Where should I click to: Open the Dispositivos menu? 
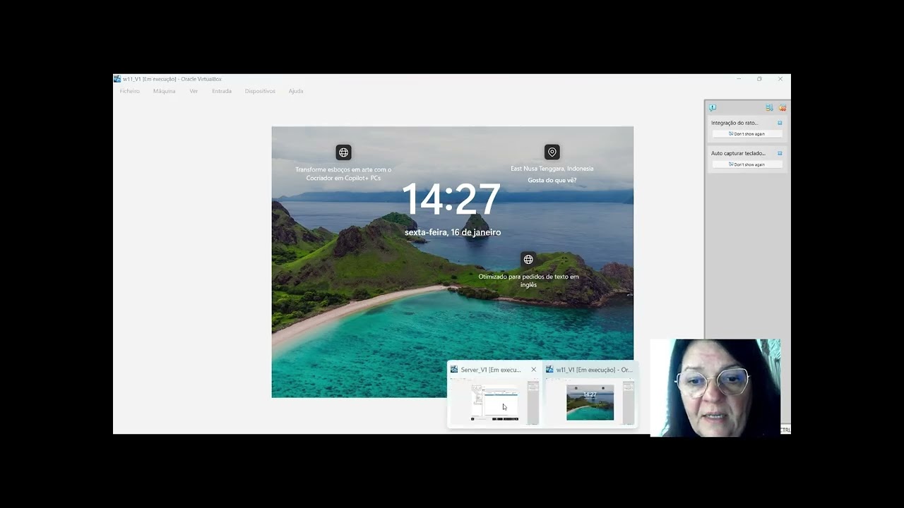(x=260, y=91)
